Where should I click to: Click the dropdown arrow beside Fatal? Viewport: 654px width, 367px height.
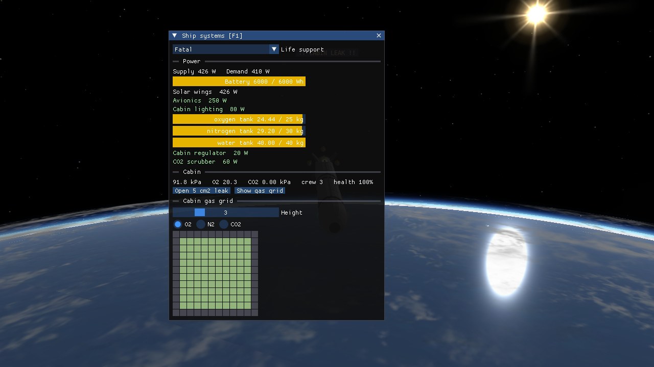click(274, 49)
